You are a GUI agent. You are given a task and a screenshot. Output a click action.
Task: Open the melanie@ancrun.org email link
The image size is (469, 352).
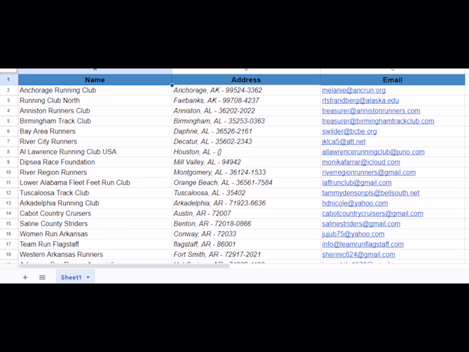point(354,90)
